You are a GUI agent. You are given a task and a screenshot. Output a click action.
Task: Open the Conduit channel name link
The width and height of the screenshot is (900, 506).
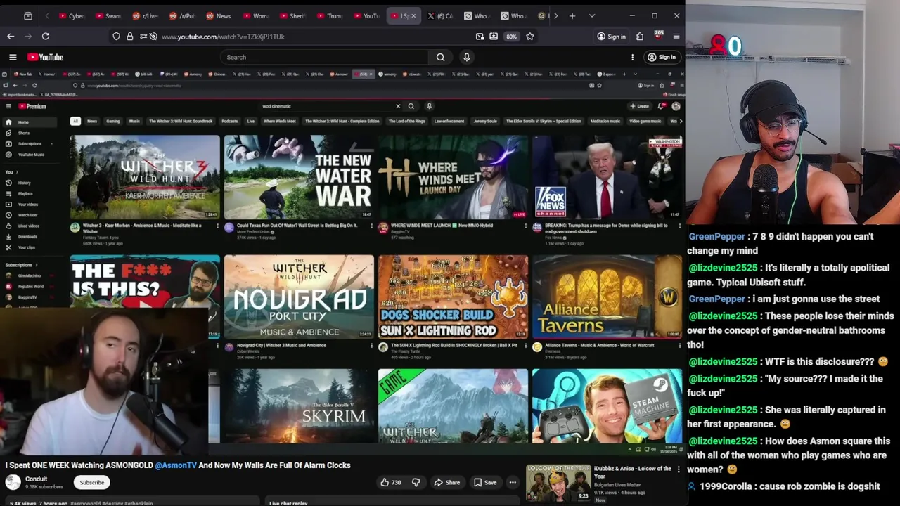pyautogui.click(x=36, y=479)
